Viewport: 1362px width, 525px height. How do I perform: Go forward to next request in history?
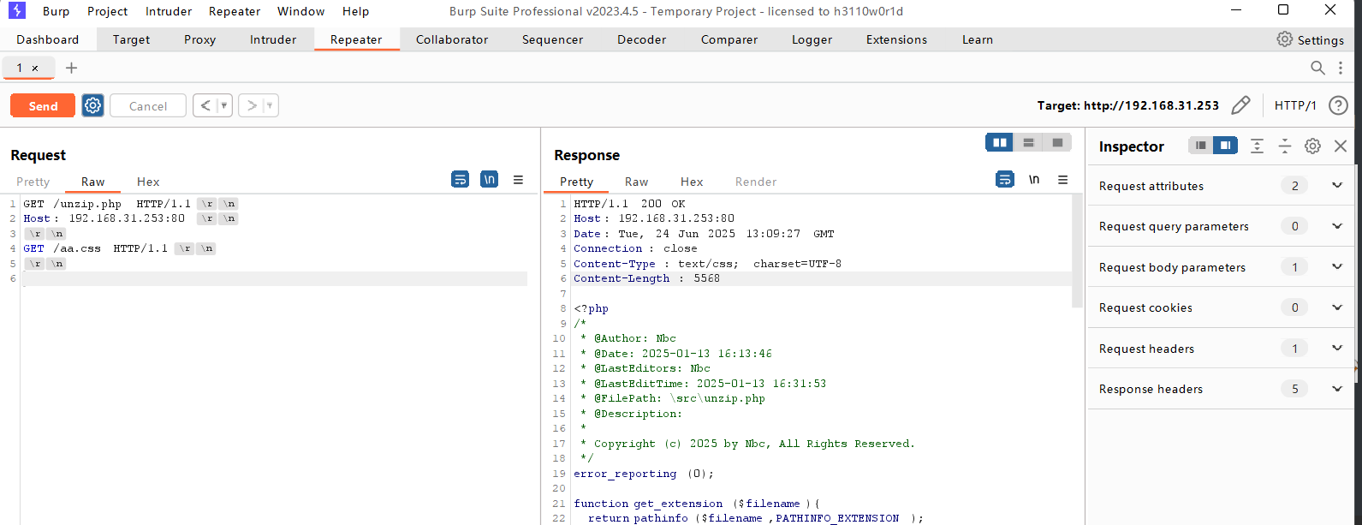(x=252, y=105)
